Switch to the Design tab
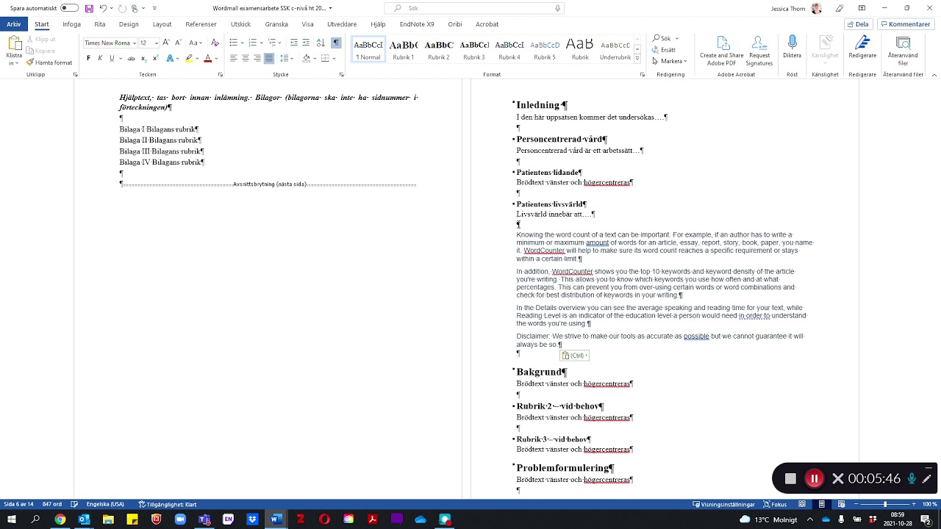This screenshot has height=529, width=941. pyautogui.click(x=129, y=24)
